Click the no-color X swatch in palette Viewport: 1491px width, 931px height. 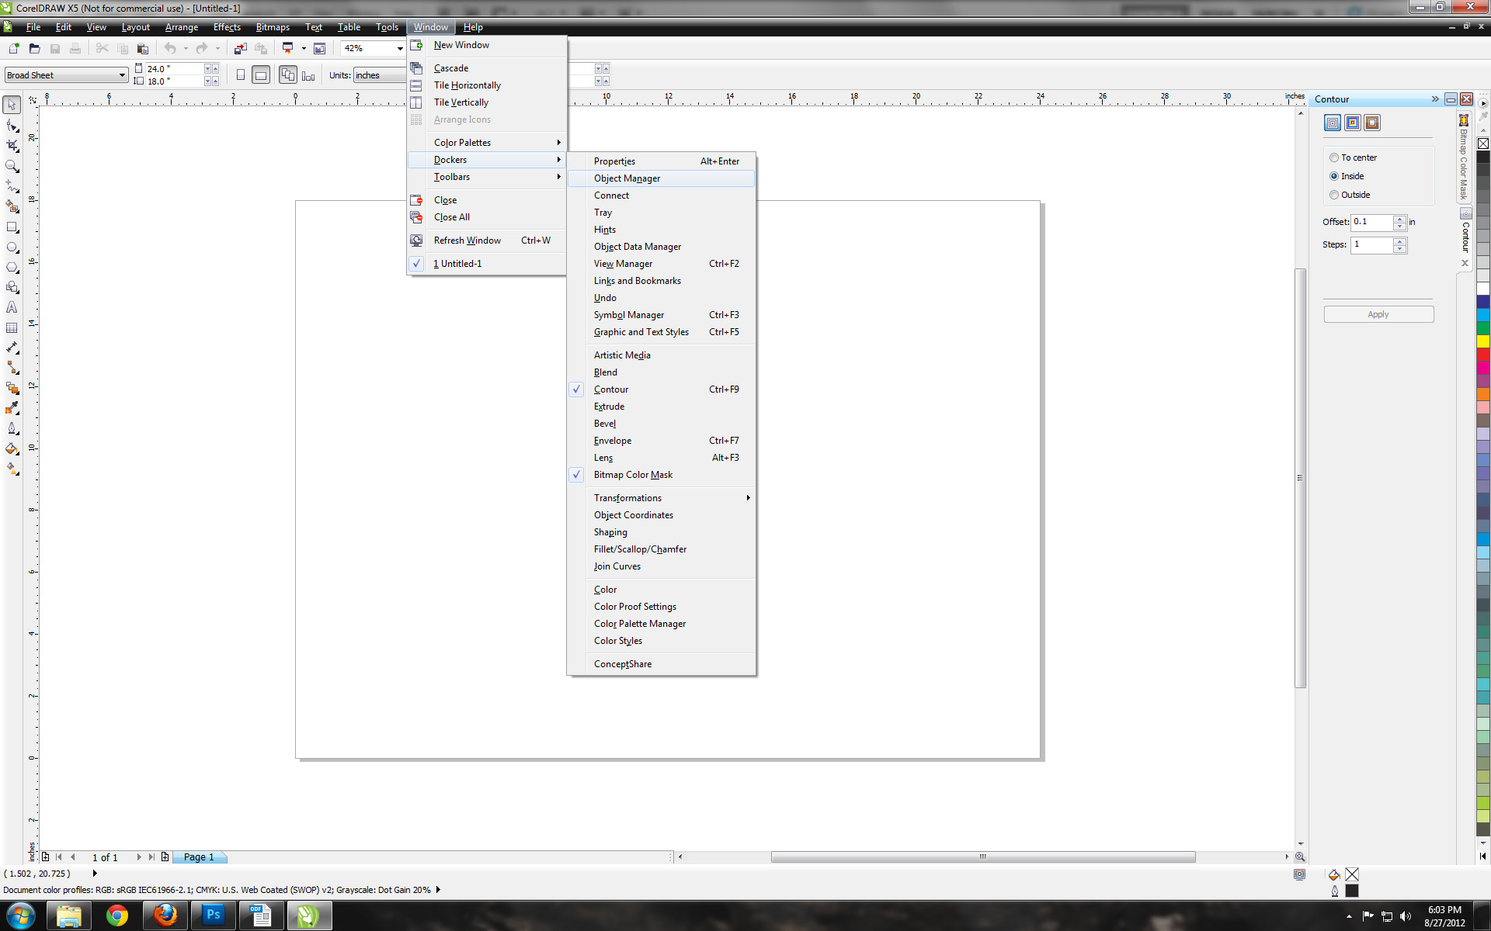coord(1482,144)
